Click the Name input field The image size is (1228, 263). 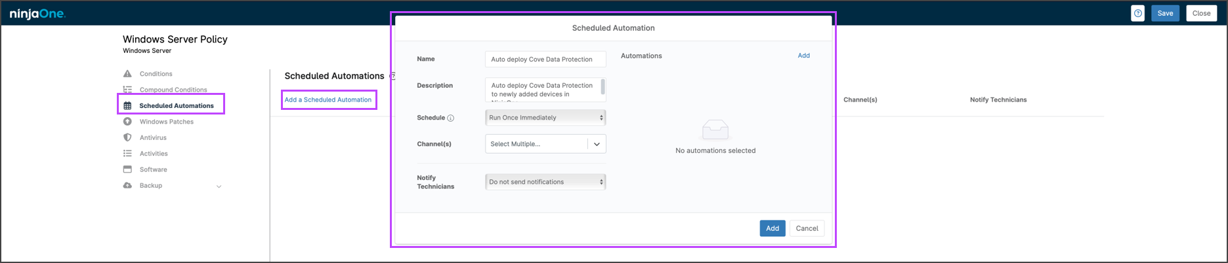coord(545,60)
